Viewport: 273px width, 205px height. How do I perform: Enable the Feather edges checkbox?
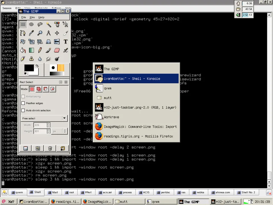[23, 103]
